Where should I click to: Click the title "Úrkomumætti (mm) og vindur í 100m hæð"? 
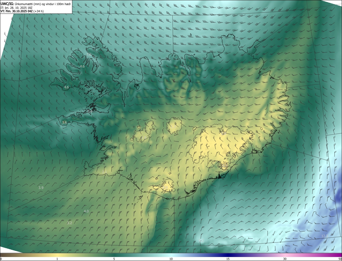(x=43, y=4)
